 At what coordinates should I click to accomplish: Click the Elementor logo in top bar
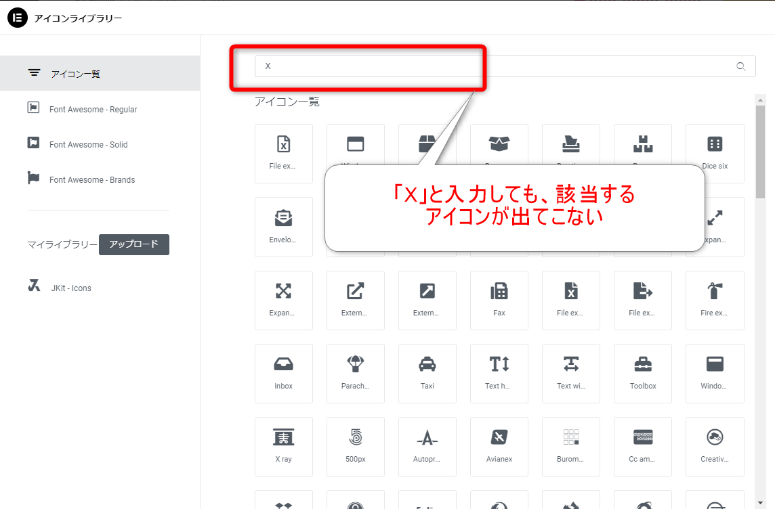(x=17, y=18)
